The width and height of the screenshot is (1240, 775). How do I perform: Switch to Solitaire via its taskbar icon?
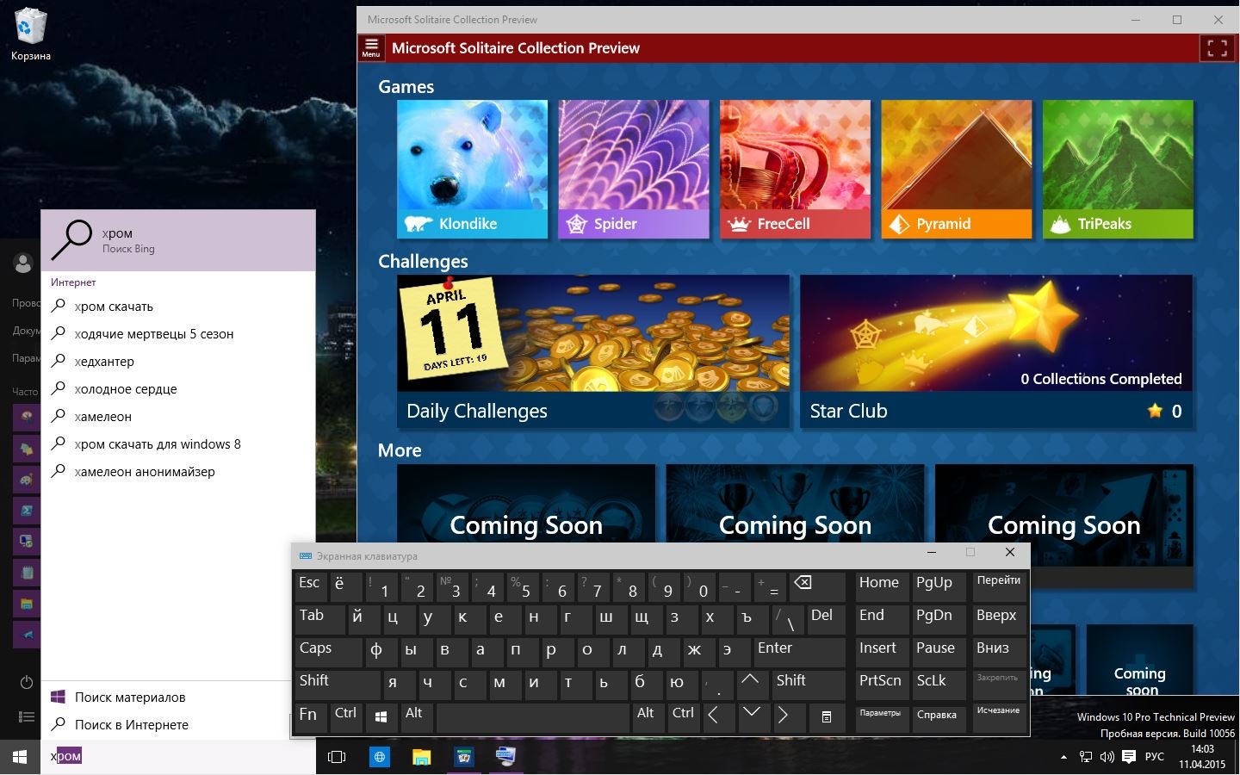coord(464,757)
